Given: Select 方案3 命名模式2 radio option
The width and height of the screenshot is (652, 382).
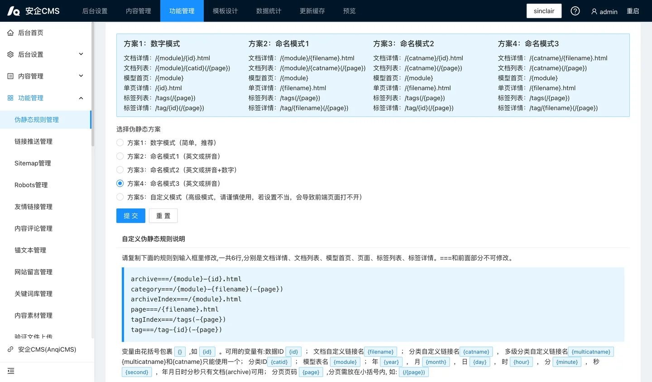Looking at the screenshot, I should tap(120, 170).
